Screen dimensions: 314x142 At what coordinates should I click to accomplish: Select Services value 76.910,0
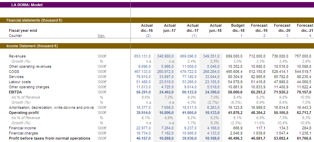pos(143,77)
